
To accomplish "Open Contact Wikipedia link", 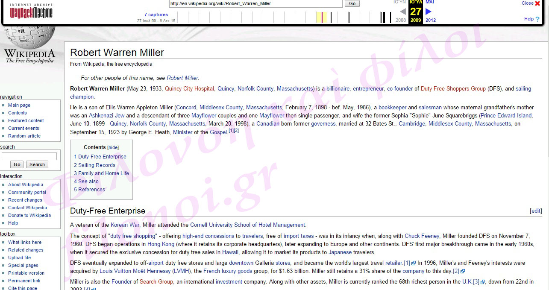I will [27, 208].
